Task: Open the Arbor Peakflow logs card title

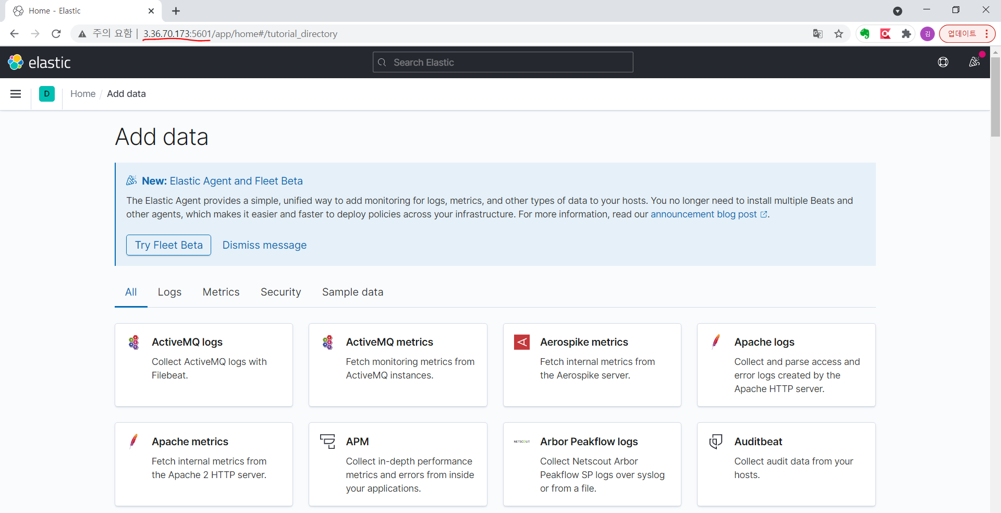Action: pyautogui.click(x=589, y=442)
